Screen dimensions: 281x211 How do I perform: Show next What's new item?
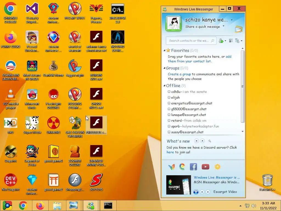point(202,141)
